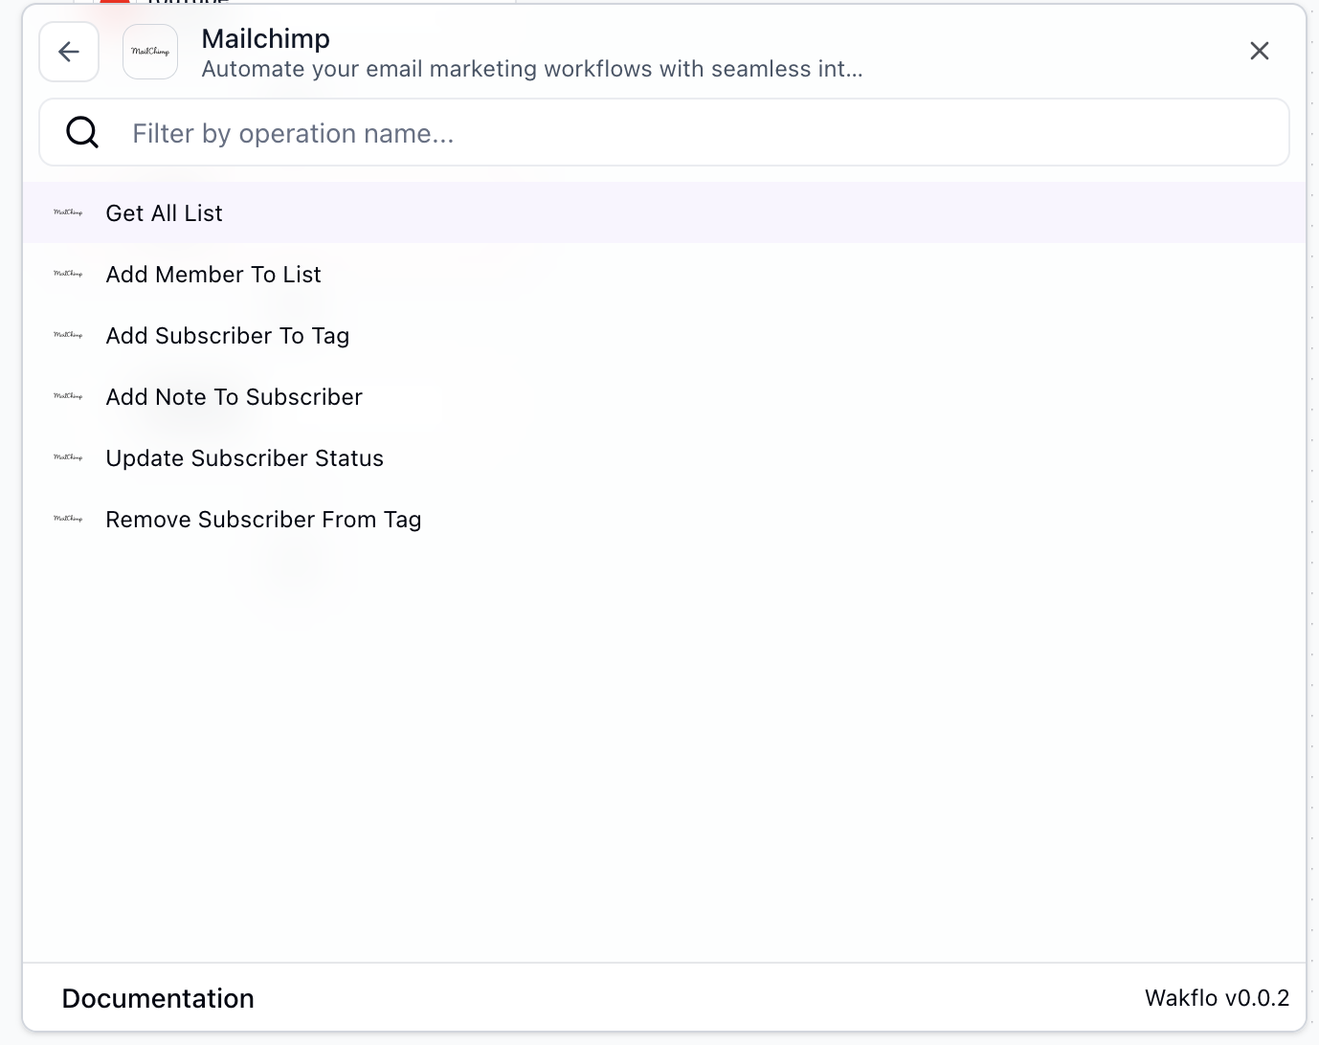Click the Mailchimp icon beside Get All List
This screenshot has width=1319, height=1045.
68,211
